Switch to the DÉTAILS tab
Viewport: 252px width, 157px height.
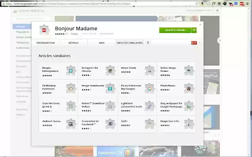click(x=74, y=43)
